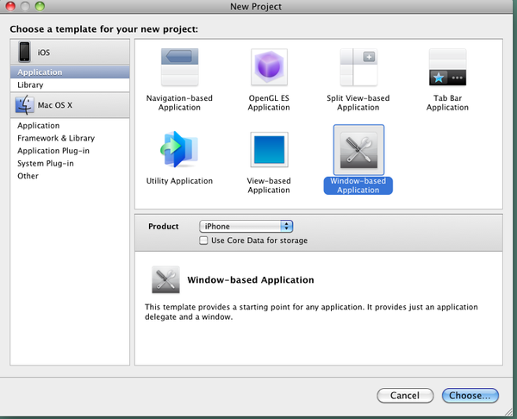Select the View-based Application template icon
The height and width of the screenshot is (419, 517).
[269, 149]
